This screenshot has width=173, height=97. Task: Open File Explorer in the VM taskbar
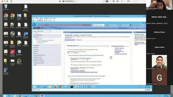50,87
